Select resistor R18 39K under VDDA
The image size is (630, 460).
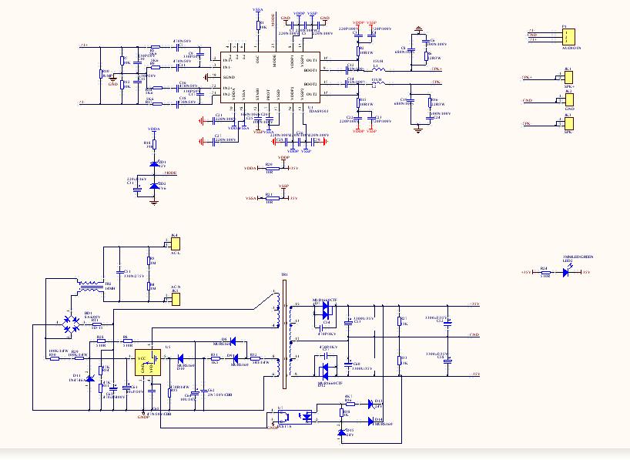tap(154, 145)
